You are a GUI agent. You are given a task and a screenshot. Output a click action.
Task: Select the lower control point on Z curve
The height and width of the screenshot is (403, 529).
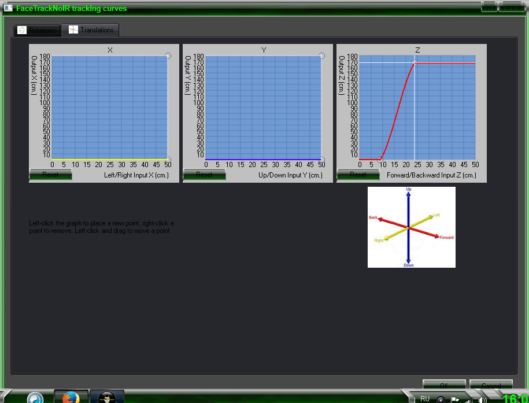click(x=380, y=159)
